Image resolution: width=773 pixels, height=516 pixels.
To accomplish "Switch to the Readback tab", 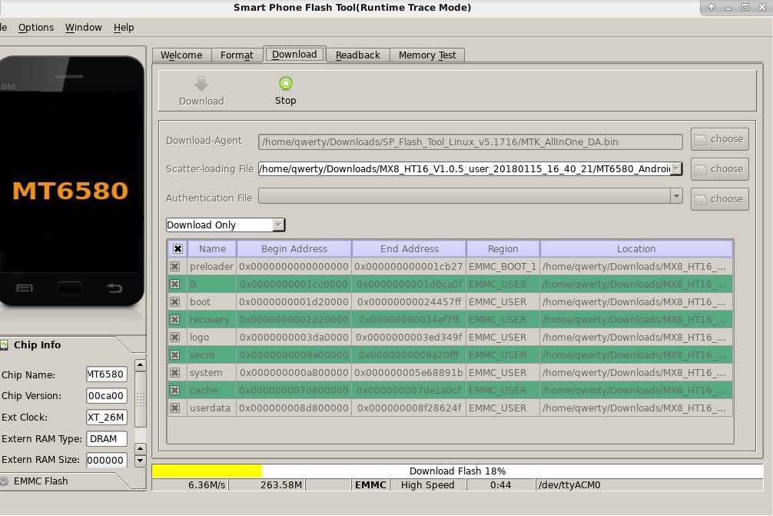I will tap(358, 55).
